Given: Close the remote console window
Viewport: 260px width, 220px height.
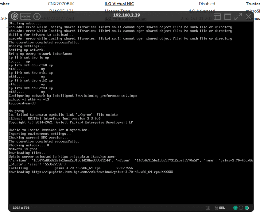Looking at the screenshot, I should 248,17.
